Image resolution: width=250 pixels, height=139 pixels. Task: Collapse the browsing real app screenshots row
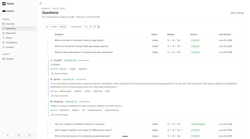47,52
